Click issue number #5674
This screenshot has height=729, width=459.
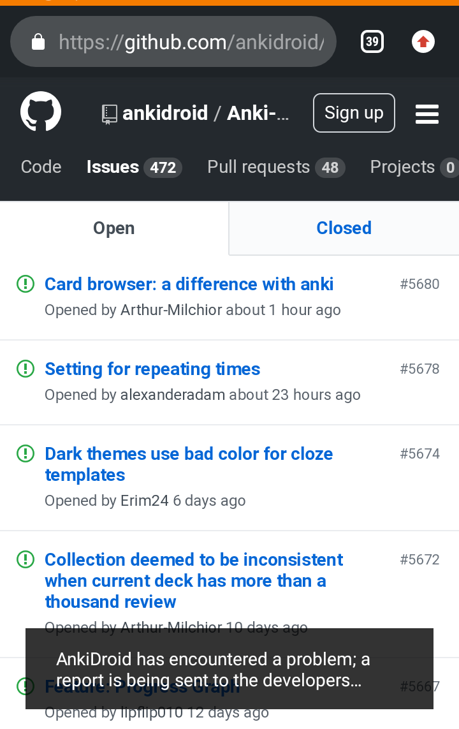419,453
